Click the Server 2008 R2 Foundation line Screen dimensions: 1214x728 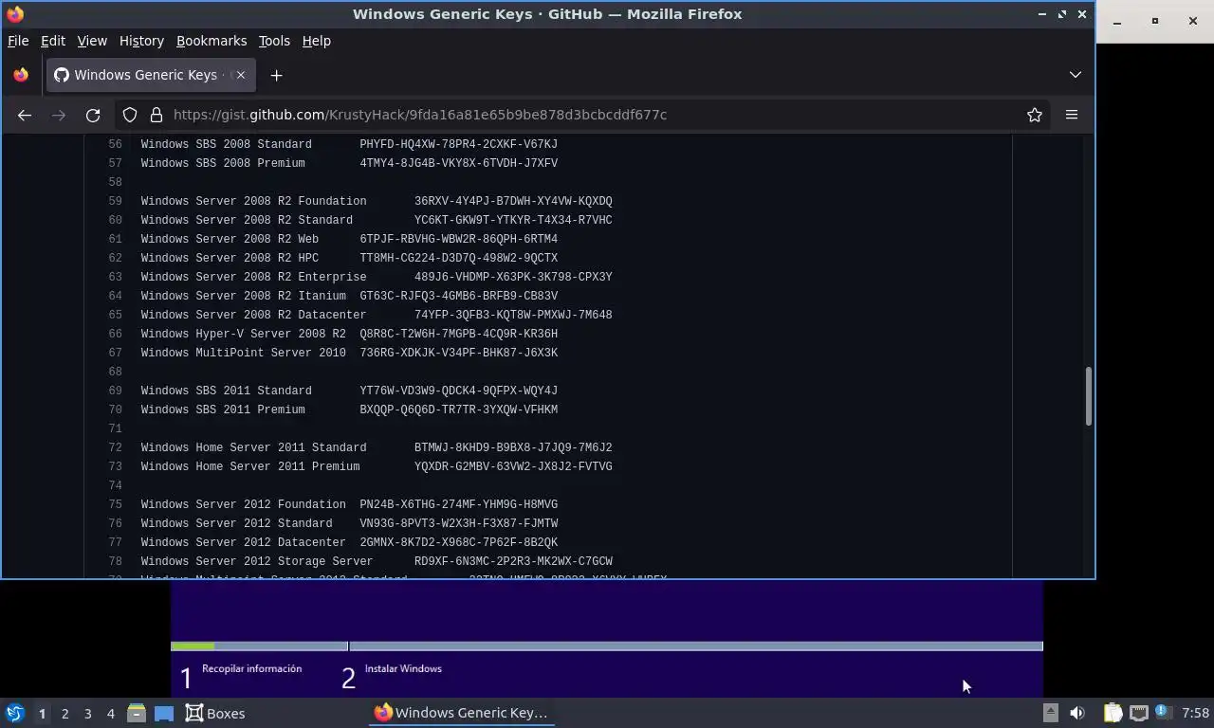click(x=377, y=201)
